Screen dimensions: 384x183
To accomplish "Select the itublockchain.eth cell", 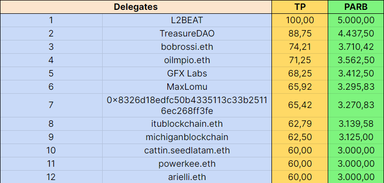I will click(x=187, y=124).
